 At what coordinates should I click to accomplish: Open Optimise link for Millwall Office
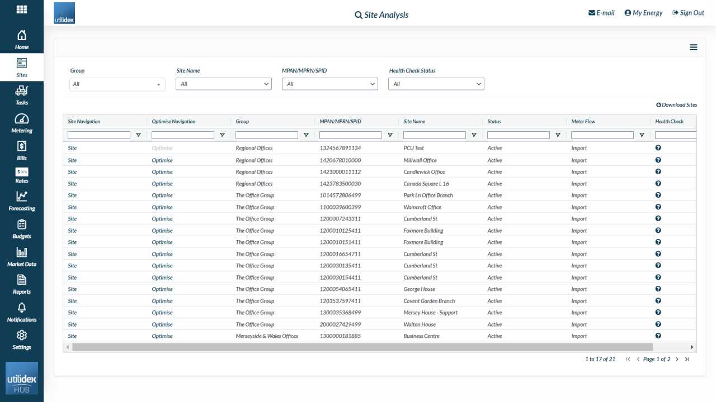click(x=162, y=160)
